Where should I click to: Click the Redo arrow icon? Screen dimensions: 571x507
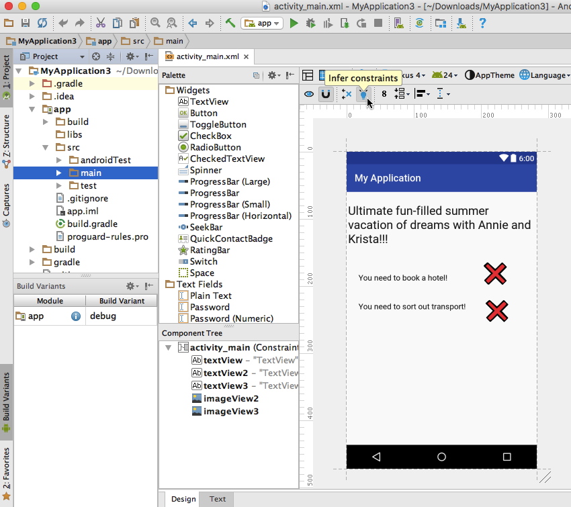click(79, 24)
